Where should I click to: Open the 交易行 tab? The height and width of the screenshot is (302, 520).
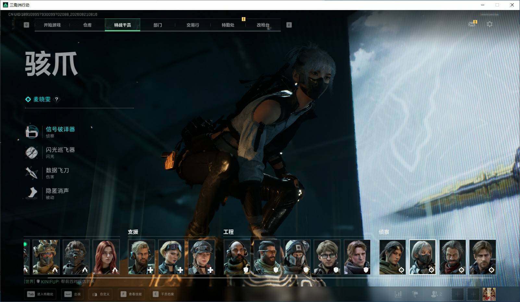tap(193, 25)
